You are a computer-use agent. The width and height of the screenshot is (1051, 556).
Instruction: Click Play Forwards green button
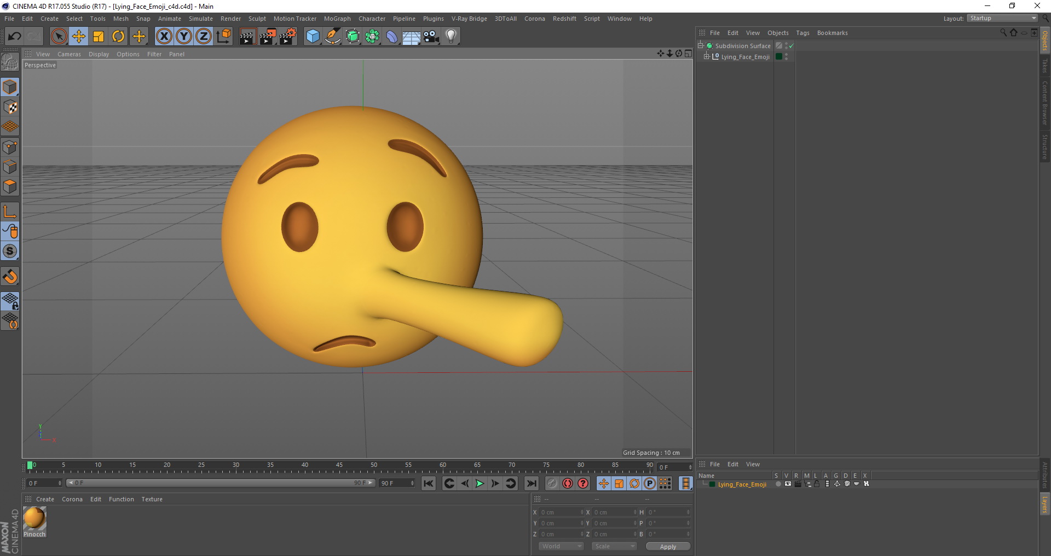pos(480,483)
